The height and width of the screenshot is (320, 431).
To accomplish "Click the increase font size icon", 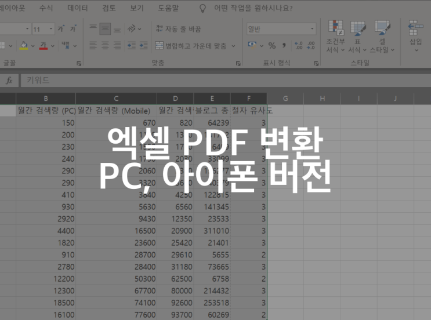I will (61, 28).
